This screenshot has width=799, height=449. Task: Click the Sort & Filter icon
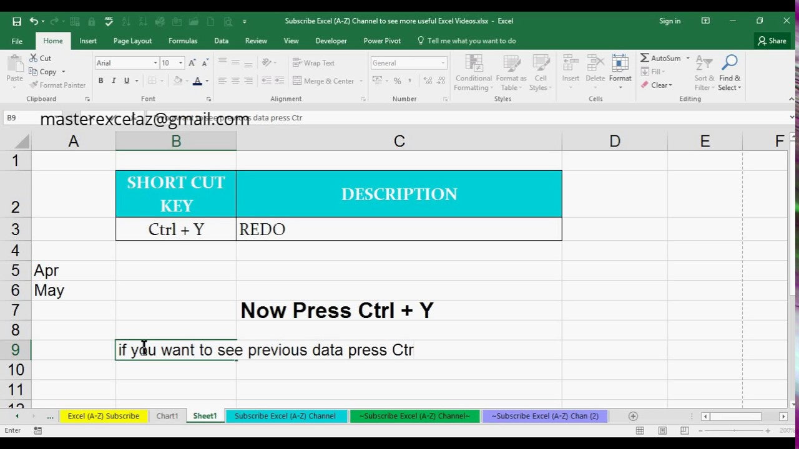pyautogui.click(x=703, y=72)
